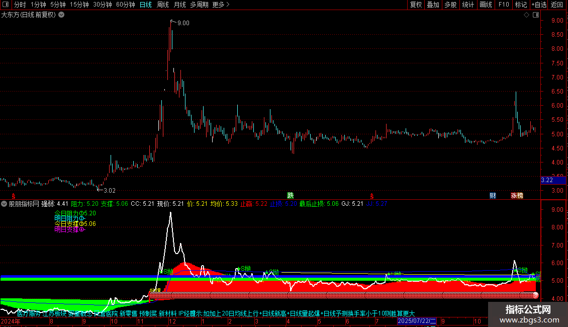Click the 叠加 overlay button
This screenshot has height=327, width=568.
pyautogui.click(x=433, y=5)
